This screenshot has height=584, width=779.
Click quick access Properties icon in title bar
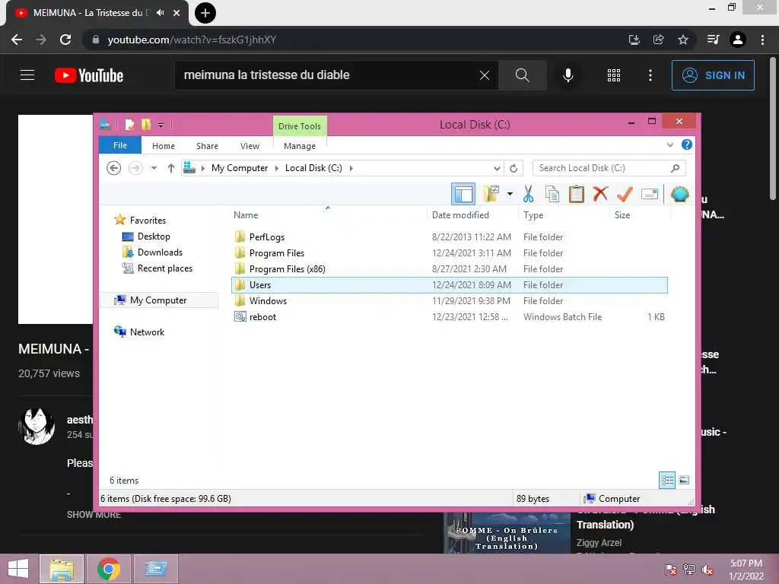[129, 125]
